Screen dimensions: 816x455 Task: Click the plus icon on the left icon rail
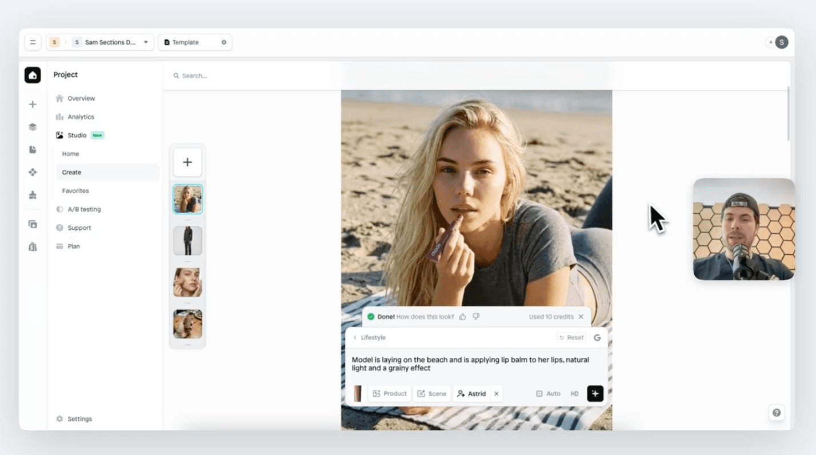(x=33, y=104)
